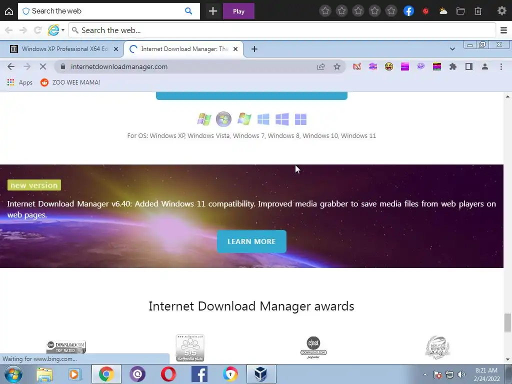Viewport: 512px width, 384px height.
Task: Click the page scrollbar thumb
Action: [x=507, y=322]
